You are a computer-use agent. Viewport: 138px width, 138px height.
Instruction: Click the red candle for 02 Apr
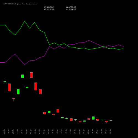click(x=31, y=75)
